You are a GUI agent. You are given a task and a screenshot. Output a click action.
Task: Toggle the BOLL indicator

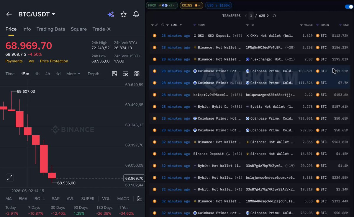(40, 199)
